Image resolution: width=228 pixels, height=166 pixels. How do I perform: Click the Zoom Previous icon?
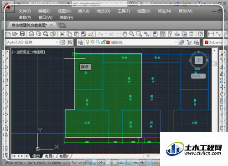click(x=146, y=34)
